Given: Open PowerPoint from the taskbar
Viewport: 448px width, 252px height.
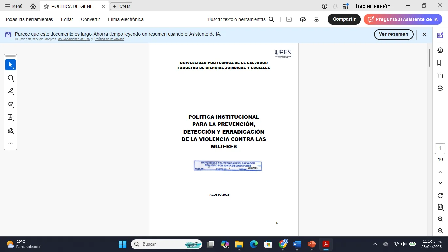Looking at the screenshot, I should [x=312, y=244].
